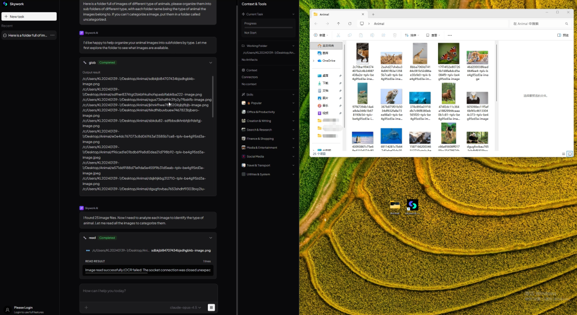
Task: Collapse the read tool result
Action: click(210, 238)
